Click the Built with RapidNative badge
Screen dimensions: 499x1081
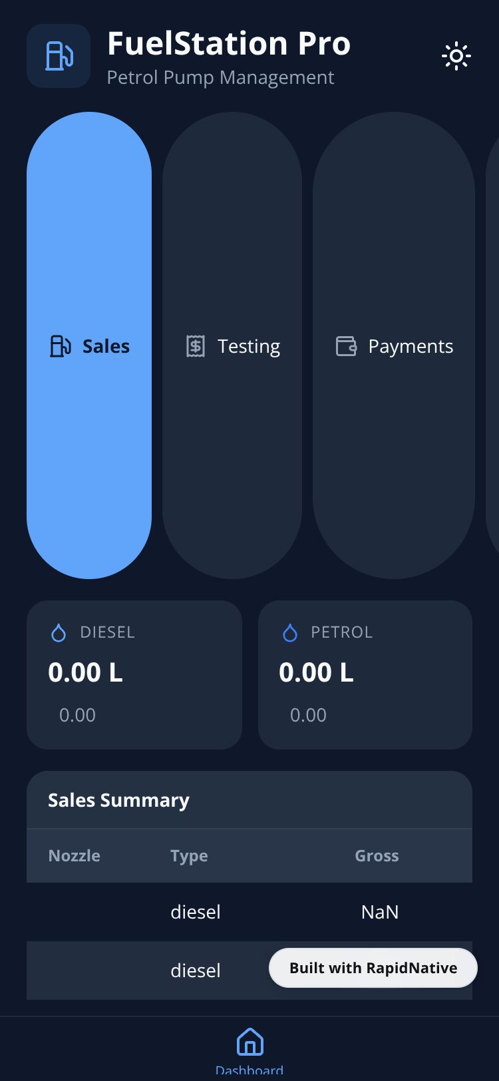[373, 968]
